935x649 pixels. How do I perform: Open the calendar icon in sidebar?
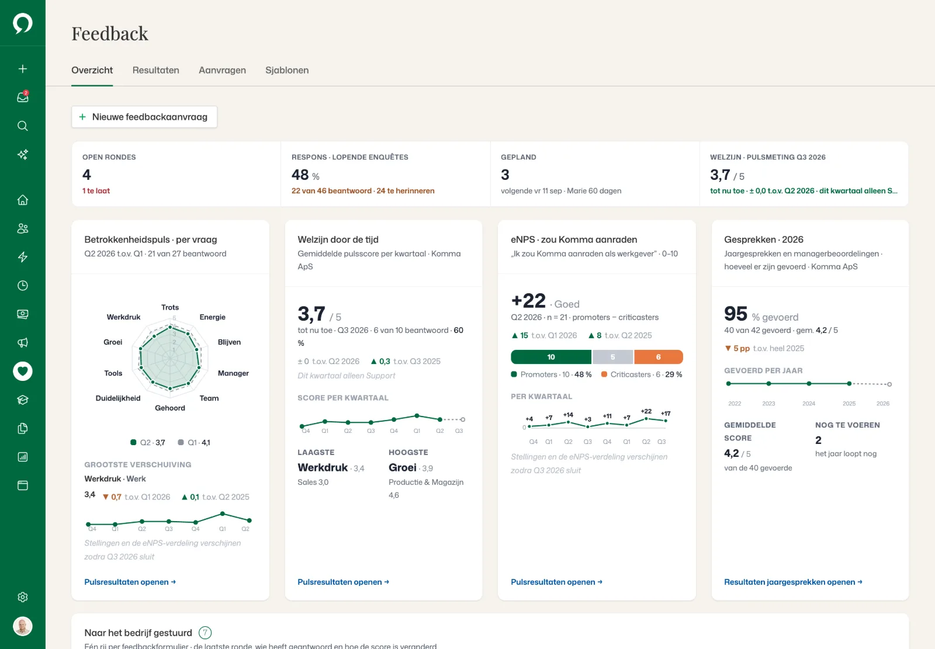pos(23,485)
